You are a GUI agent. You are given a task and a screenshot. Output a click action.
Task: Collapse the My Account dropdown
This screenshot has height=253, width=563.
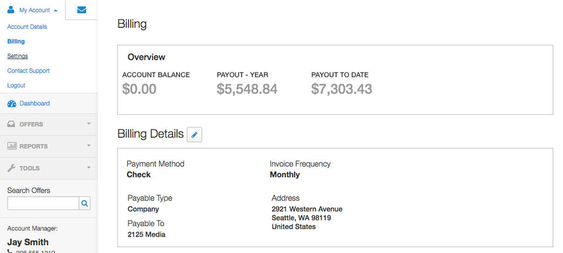point(55,11)
